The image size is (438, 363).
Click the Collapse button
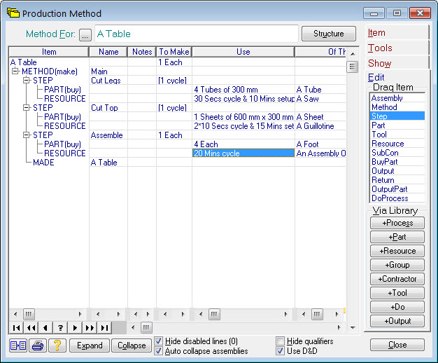[x=132, y=345]
